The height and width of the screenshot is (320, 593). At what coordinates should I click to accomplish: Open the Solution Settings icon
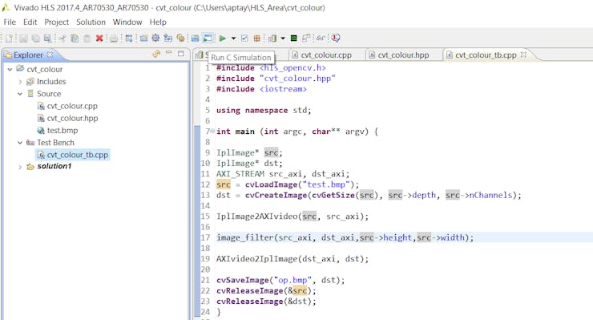point(181,38)
